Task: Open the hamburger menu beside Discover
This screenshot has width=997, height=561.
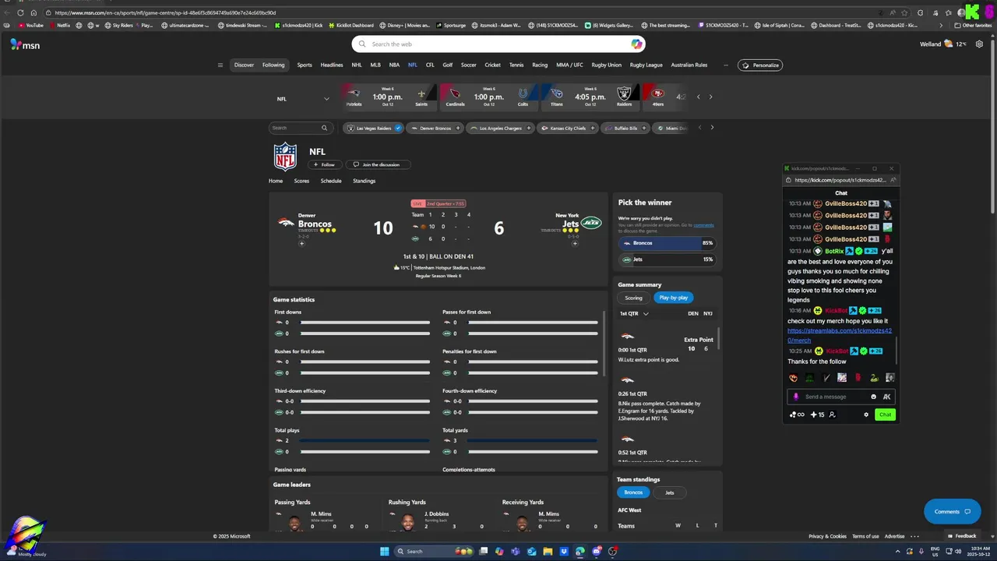Action: (220, 65)
